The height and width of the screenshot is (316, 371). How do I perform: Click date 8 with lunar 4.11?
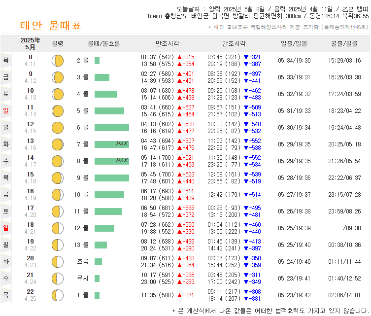[30, 61]
